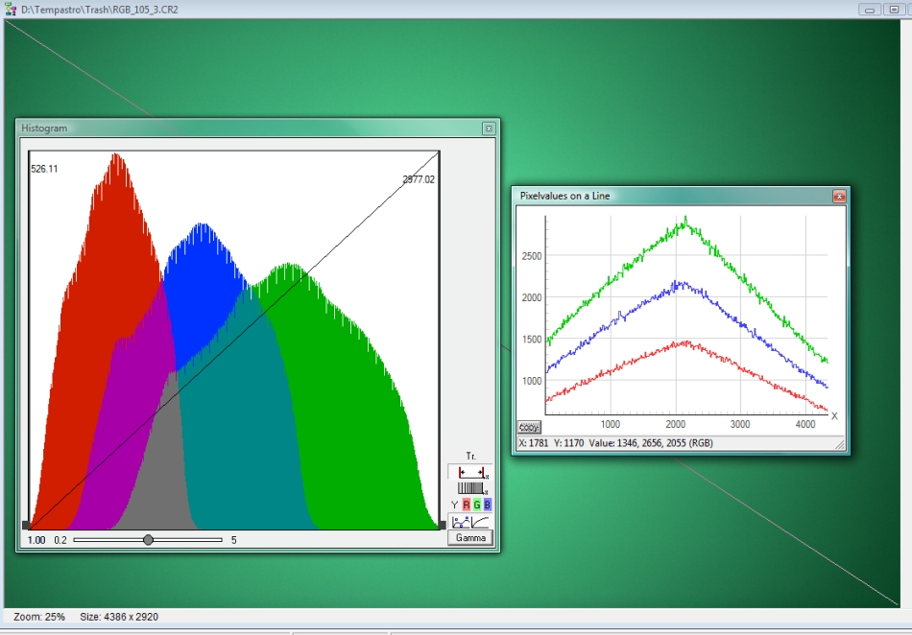Toggle the red R channel
Screen dimensions: 912x635
[466, 505]
